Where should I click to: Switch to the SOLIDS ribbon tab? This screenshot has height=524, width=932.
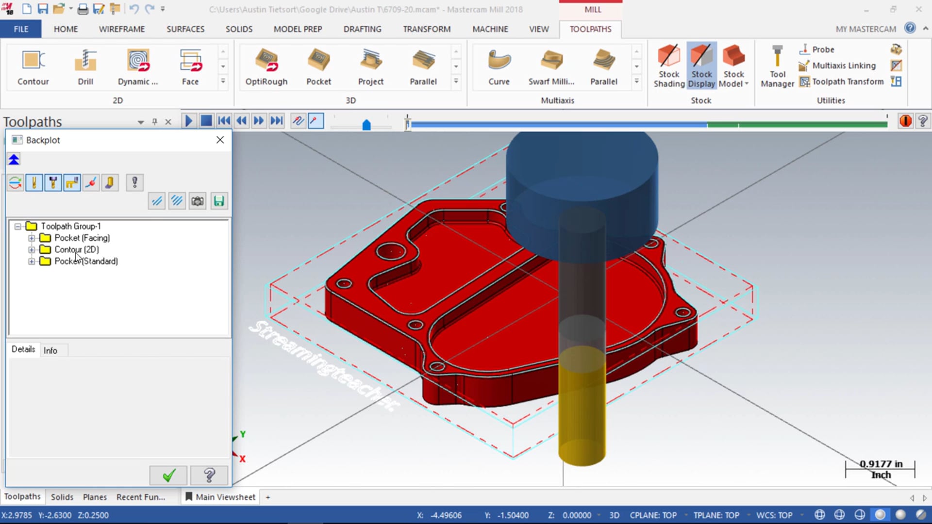(x=239, y=29)
